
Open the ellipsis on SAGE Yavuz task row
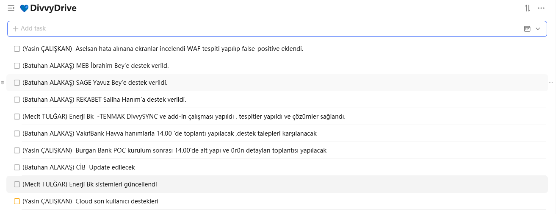[551, 83]
